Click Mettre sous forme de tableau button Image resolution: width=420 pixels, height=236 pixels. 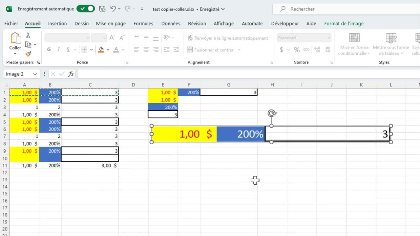click(x=391, y=44)
